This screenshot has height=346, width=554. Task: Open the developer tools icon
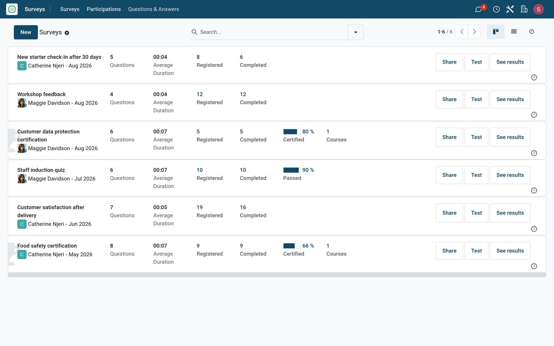click(510, 9)
